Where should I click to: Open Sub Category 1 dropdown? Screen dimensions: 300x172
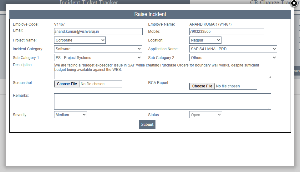coord(98,58)
